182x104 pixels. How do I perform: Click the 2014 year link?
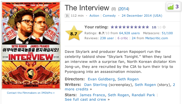click(x=124, y=9)
